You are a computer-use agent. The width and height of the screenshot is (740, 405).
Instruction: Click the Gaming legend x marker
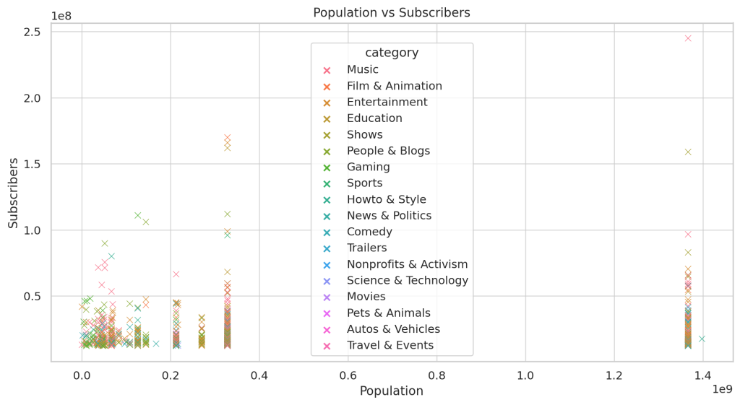tap(327, 167)
